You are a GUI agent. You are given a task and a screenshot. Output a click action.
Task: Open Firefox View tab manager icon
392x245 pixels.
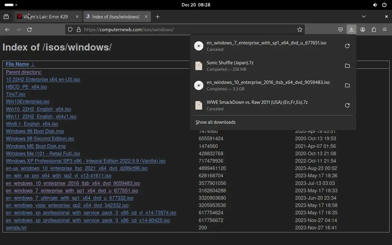click(6, 17)
